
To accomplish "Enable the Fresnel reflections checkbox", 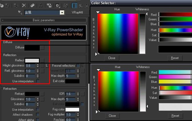I will 78,66.
